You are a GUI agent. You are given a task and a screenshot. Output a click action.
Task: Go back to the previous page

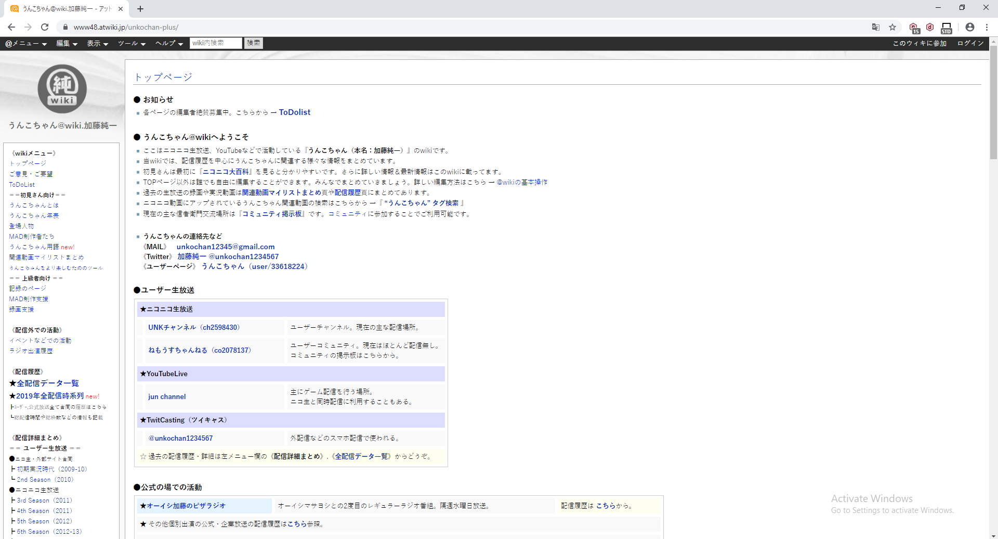coord(11,27)
